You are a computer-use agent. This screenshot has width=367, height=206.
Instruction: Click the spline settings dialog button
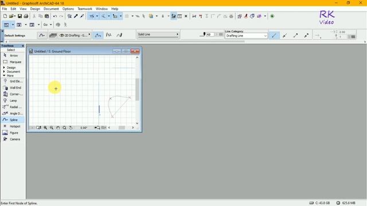[42, 35]
